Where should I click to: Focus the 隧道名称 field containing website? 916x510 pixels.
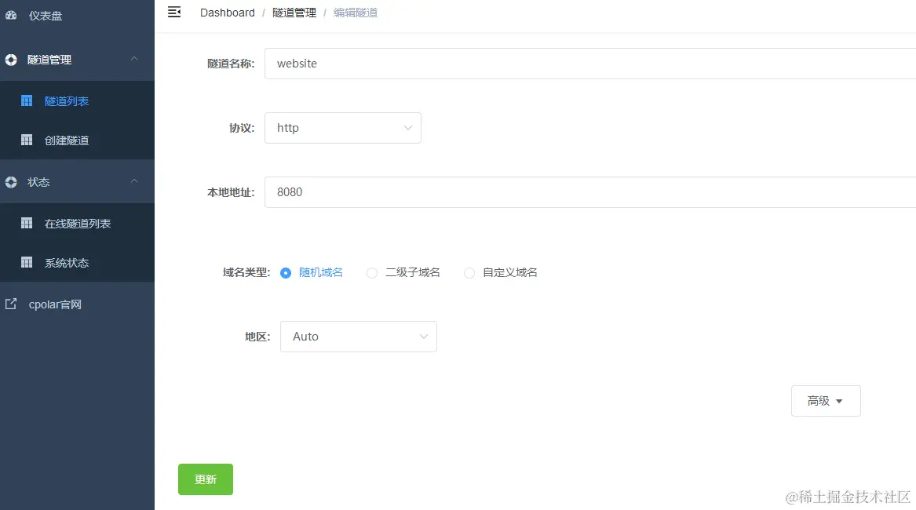tap(590, 64)
